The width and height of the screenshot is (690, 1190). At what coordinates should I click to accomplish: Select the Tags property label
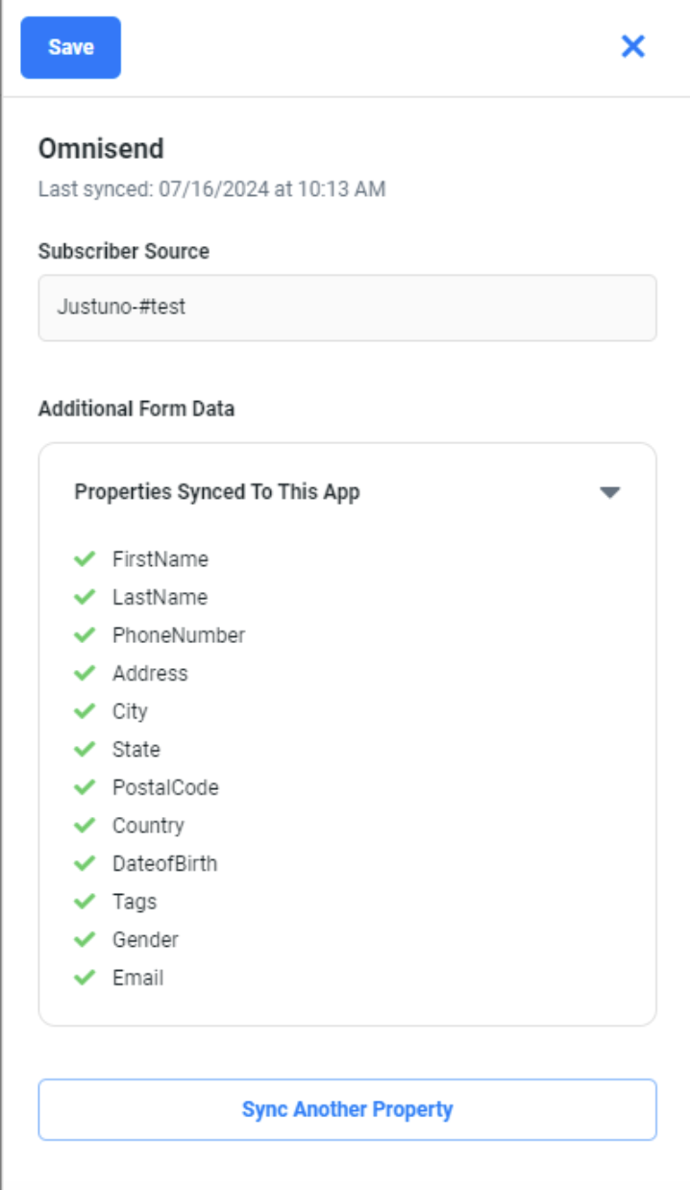(x=135, y=902)
